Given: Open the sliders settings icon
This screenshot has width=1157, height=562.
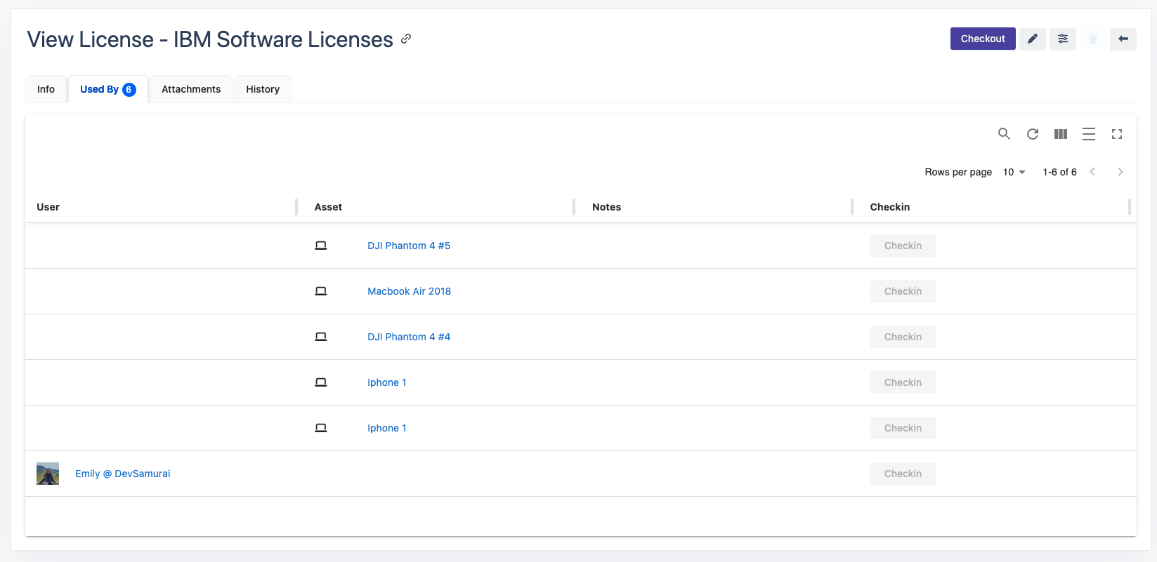Looking at the screenshot, I should click(1062, 39).
